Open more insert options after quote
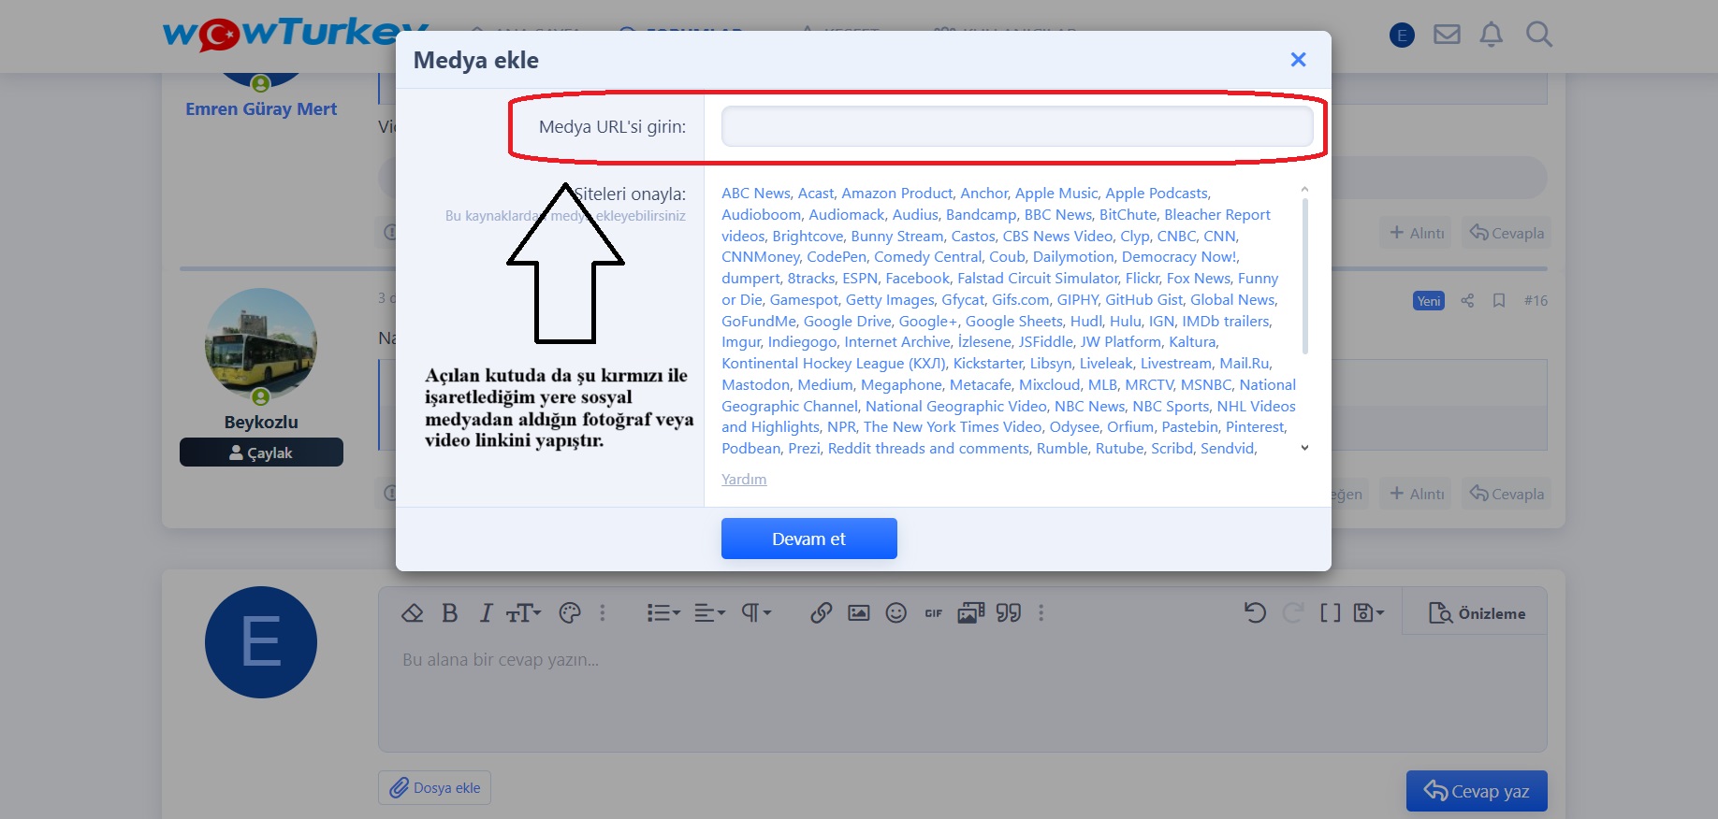Viewport: 1718px width, 819px height. tap(1041, 613)
